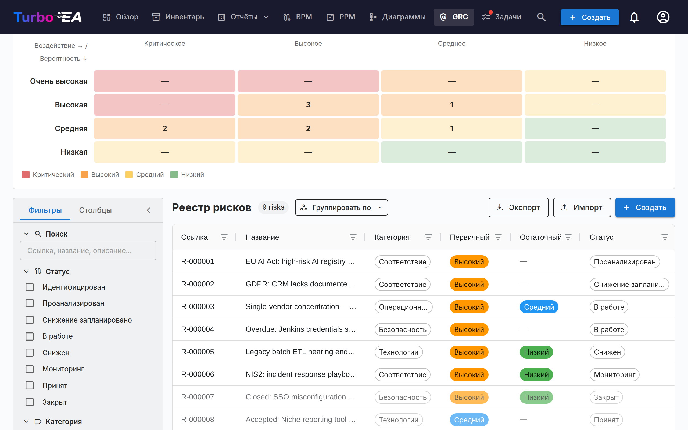Tick the Закрыт status checkbox
This screenshot has width=688, height=430.
30,402
